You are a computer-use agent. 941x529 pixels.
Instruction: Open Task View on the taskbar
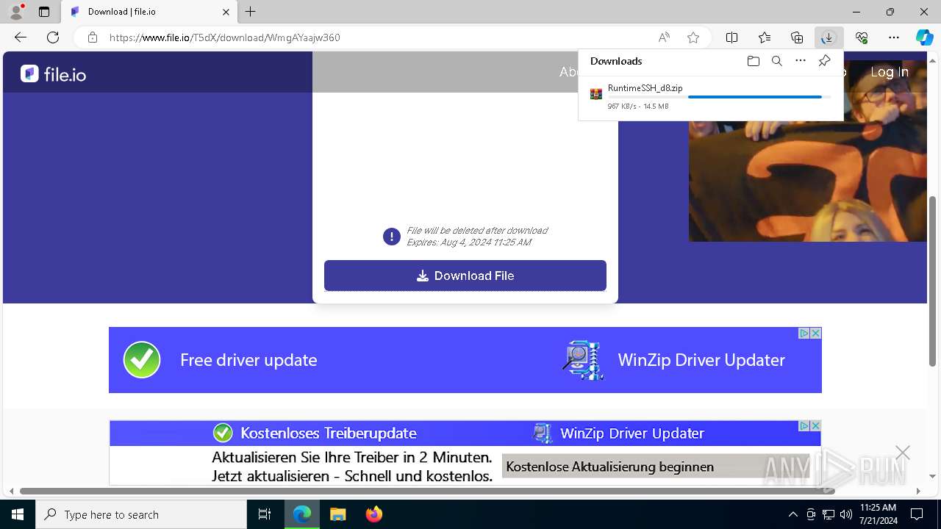coord(265,514)
